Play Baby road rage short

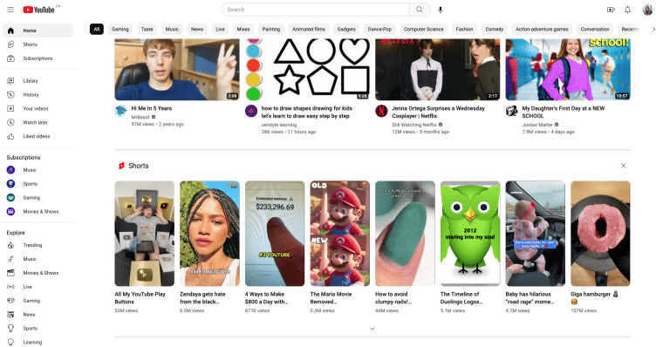pos(536,234)
